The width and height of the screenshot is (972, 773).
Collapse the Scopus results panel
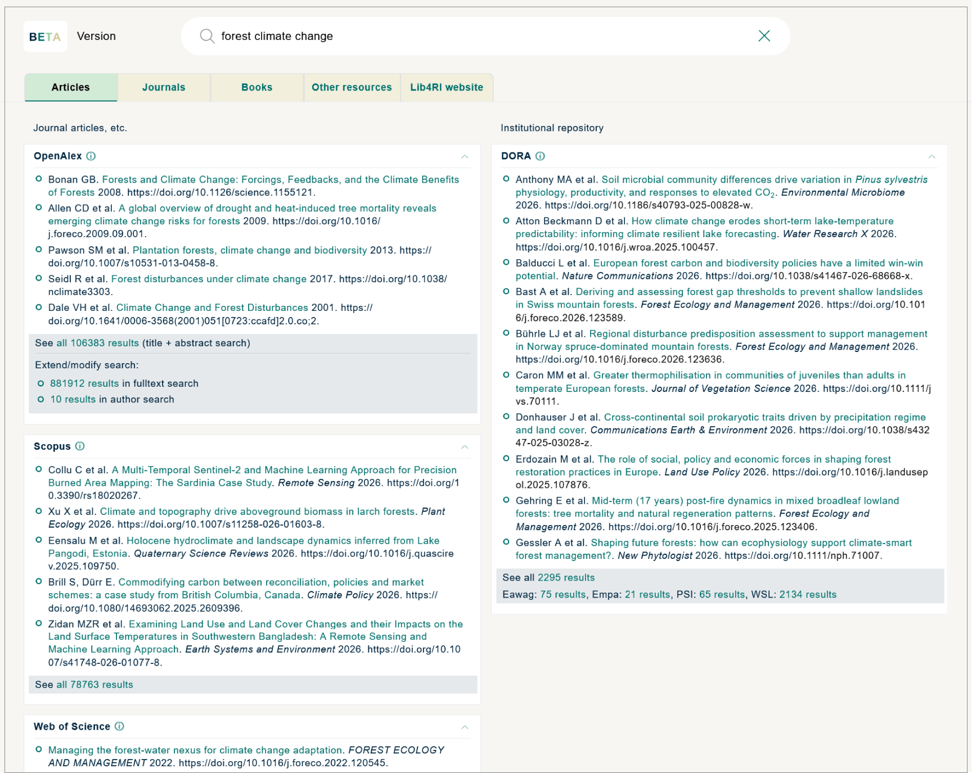click(x=465, y=446)
